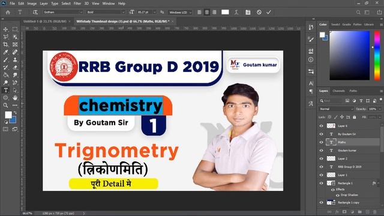Open the History panel icon
The width and height of the screenshot is (384, 216).
click(311, 27)
